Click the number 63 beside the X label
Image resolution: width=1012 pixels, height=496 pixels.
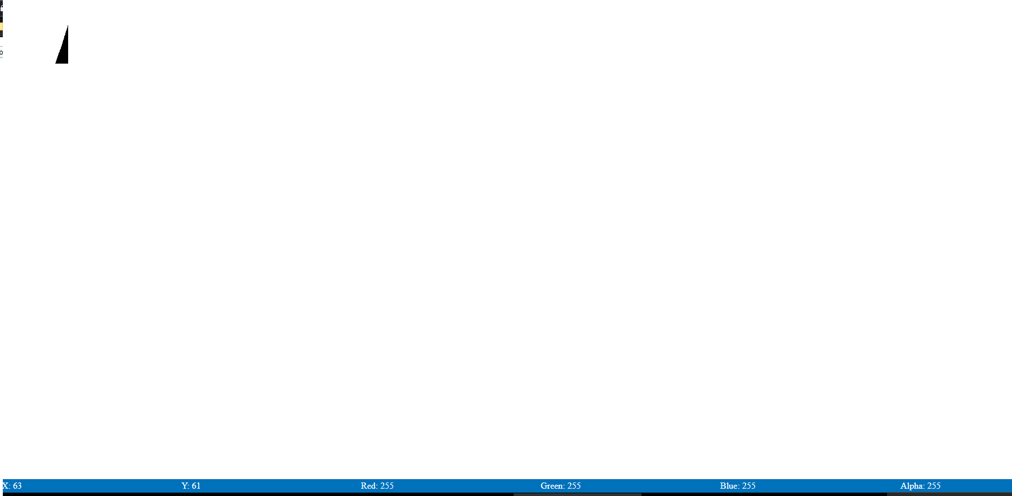click(x=17, y=485)
